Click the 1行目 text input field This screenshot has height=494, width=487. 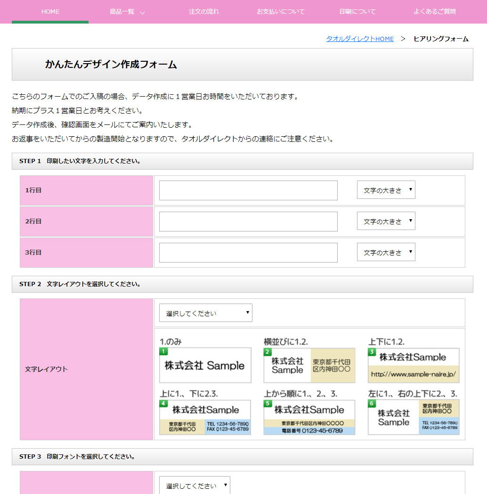point(248,190)
